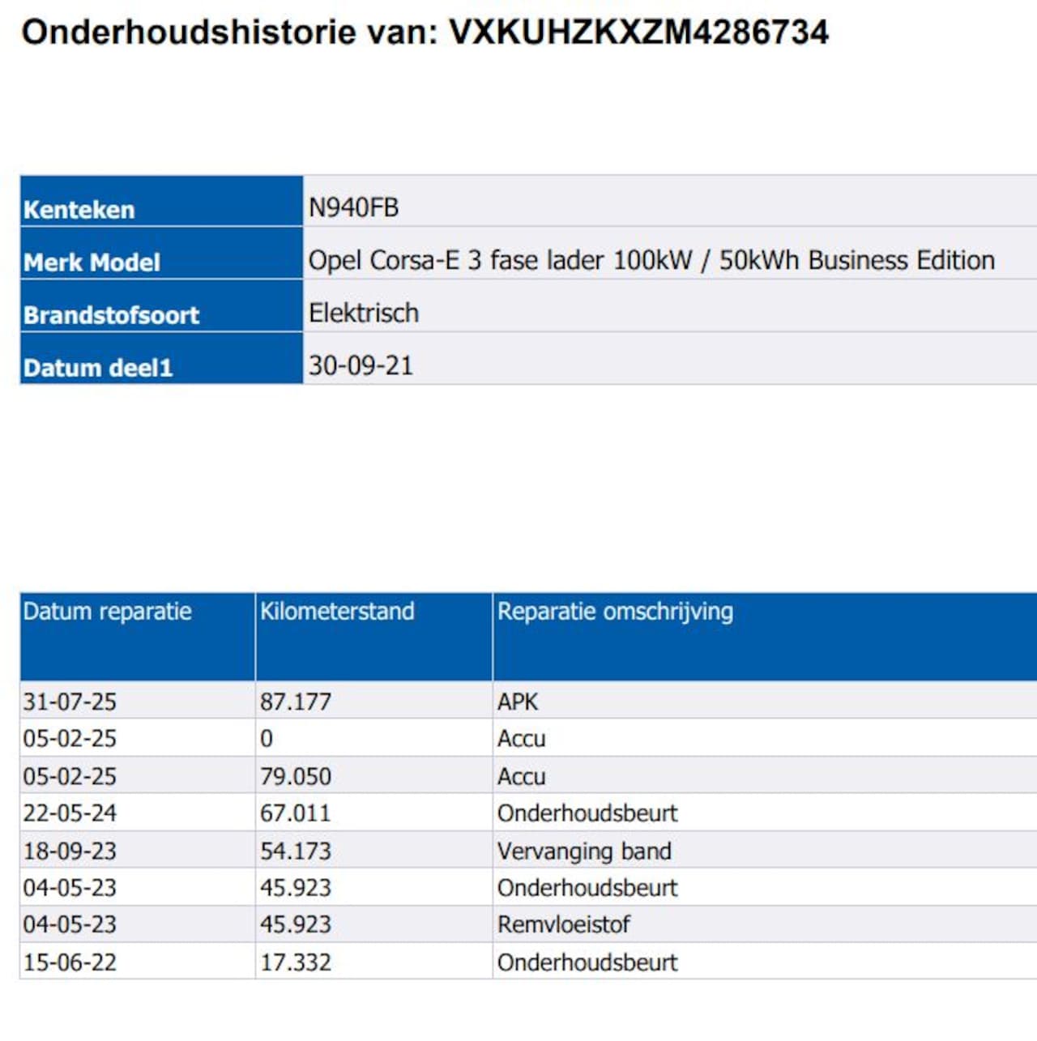Screen dimensions: 1037x1041
Task: Select the APK repair description cell
Action: tap(518, 702)
